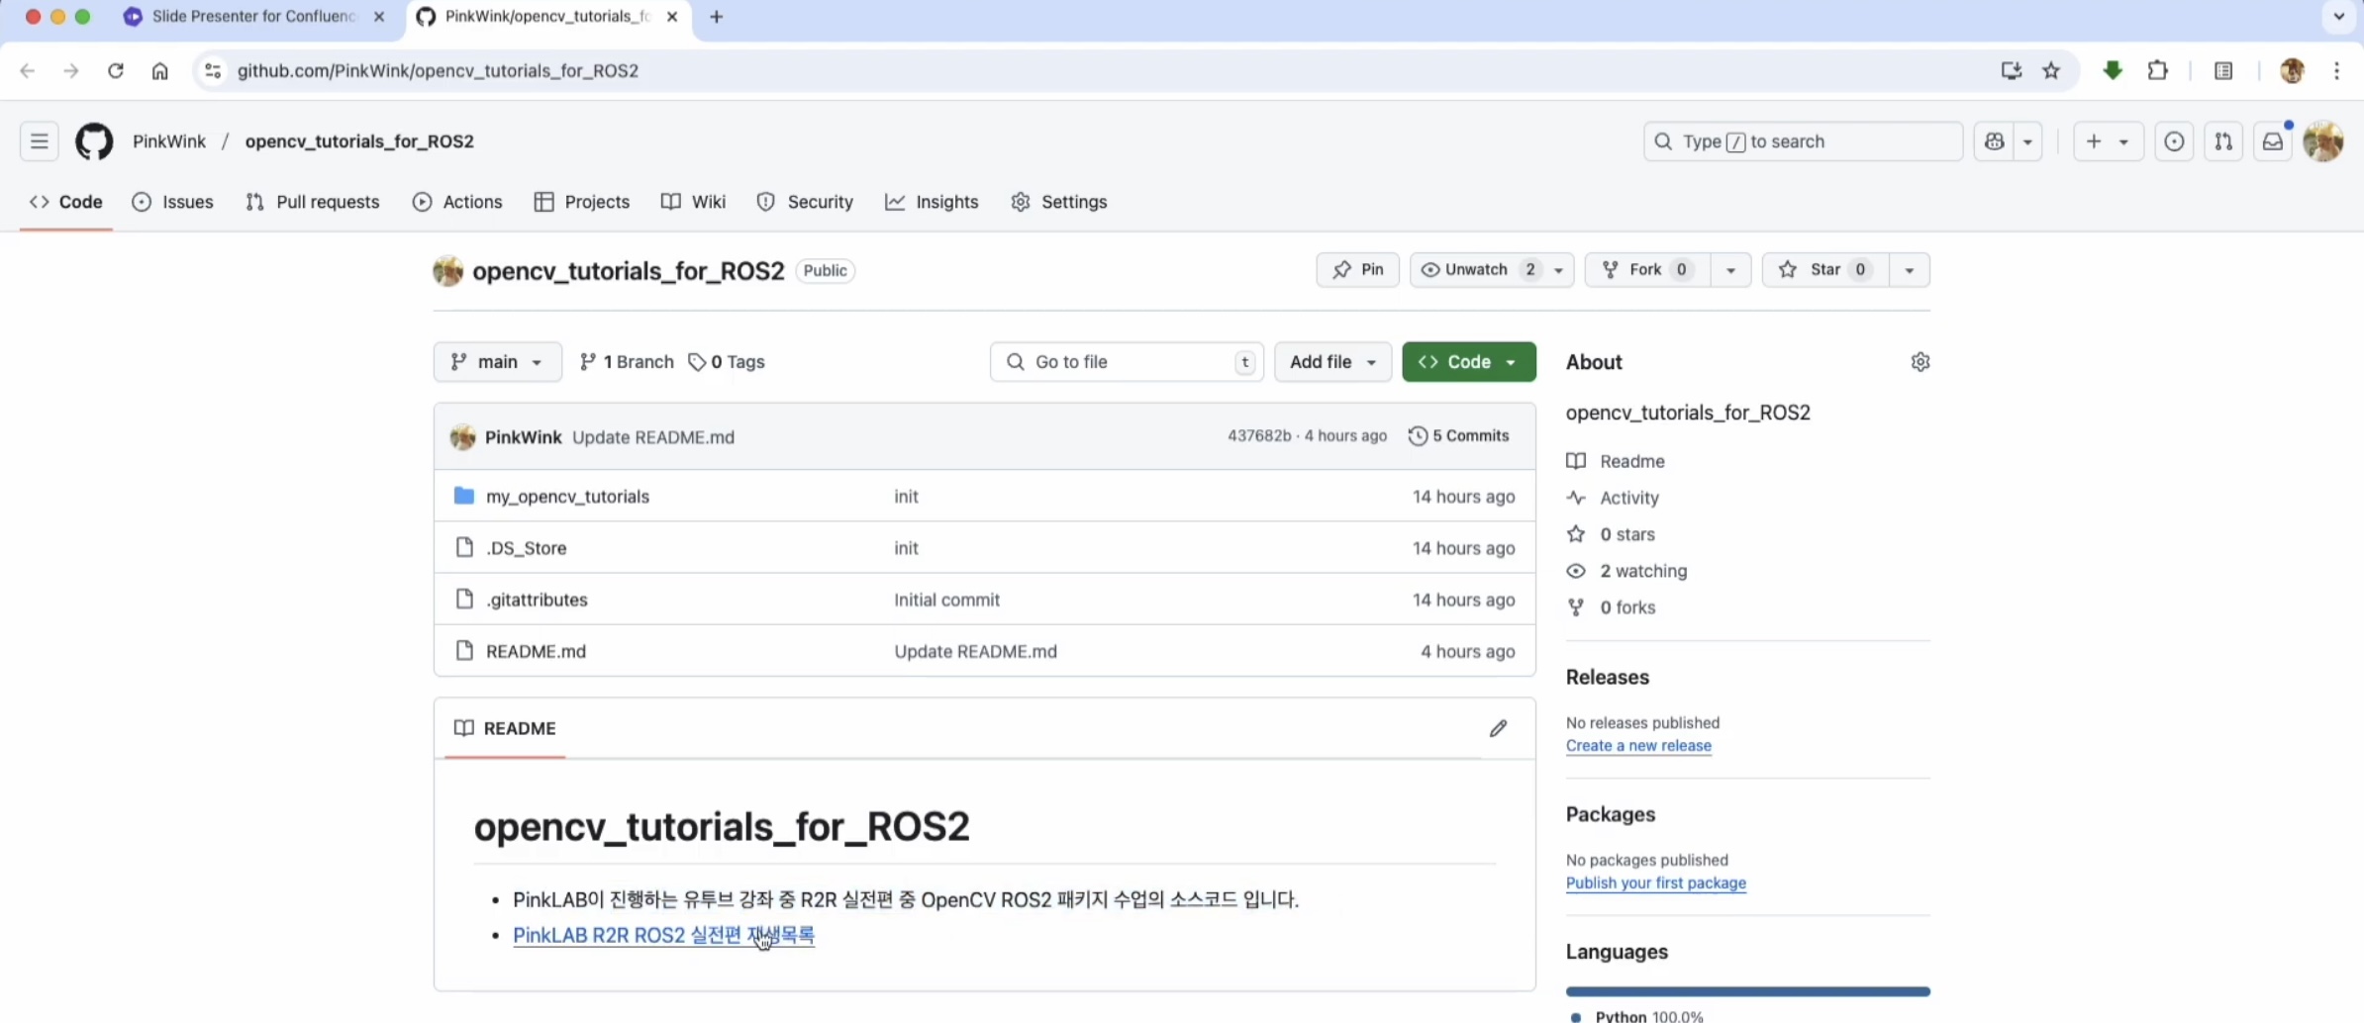View the 0 Tags link
2364x1023 pixels.
[x=727, y=362]
